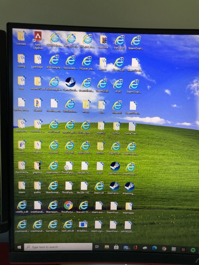Open Spotify from the taskbar
The height and width of the screenshot is (265, 199).
[x=193, y=250]
